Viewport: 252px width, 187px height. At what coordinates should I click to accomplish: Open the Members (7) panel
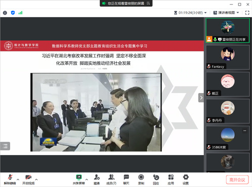point(111,179)
